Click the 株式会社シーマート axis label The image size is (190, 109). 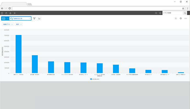[x=83, y=75]
